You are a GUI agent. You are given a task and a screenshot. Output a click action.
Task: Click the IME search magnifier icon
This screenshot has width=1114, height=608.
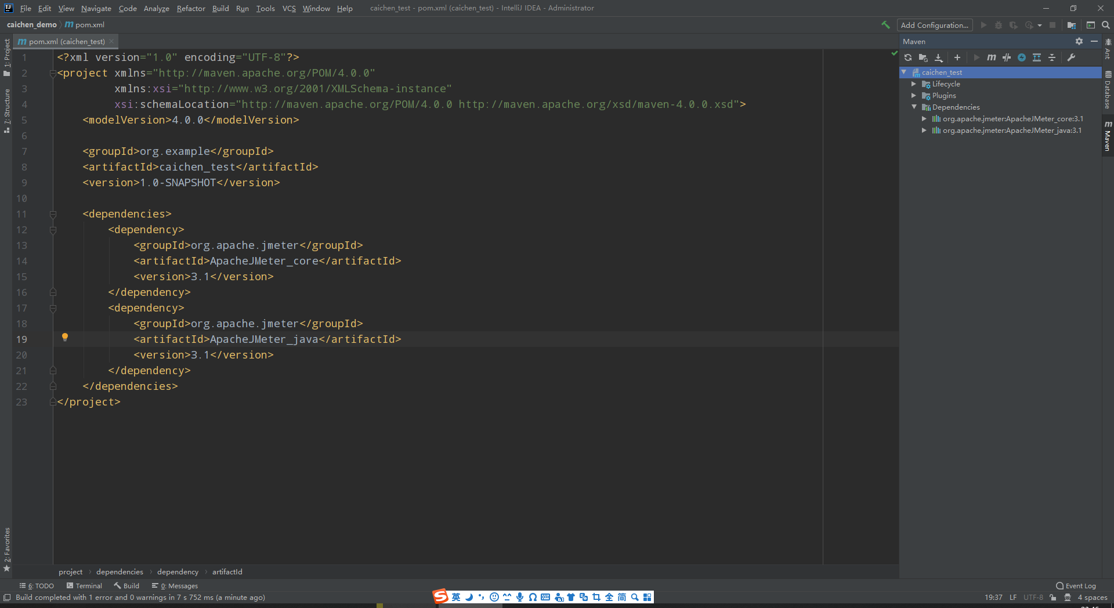tap(635, 597)
